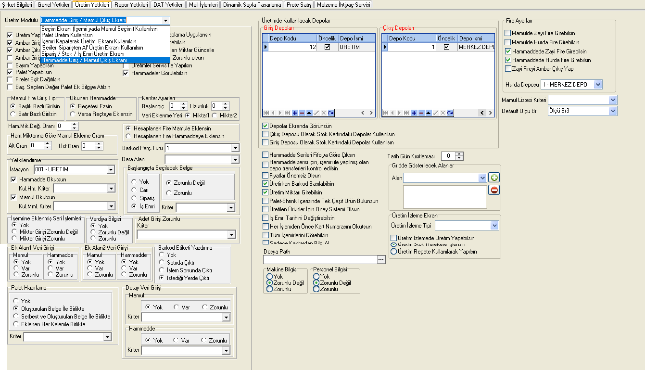
Task: Switch to Rapor Yetkileri tab
Action: 131,5
